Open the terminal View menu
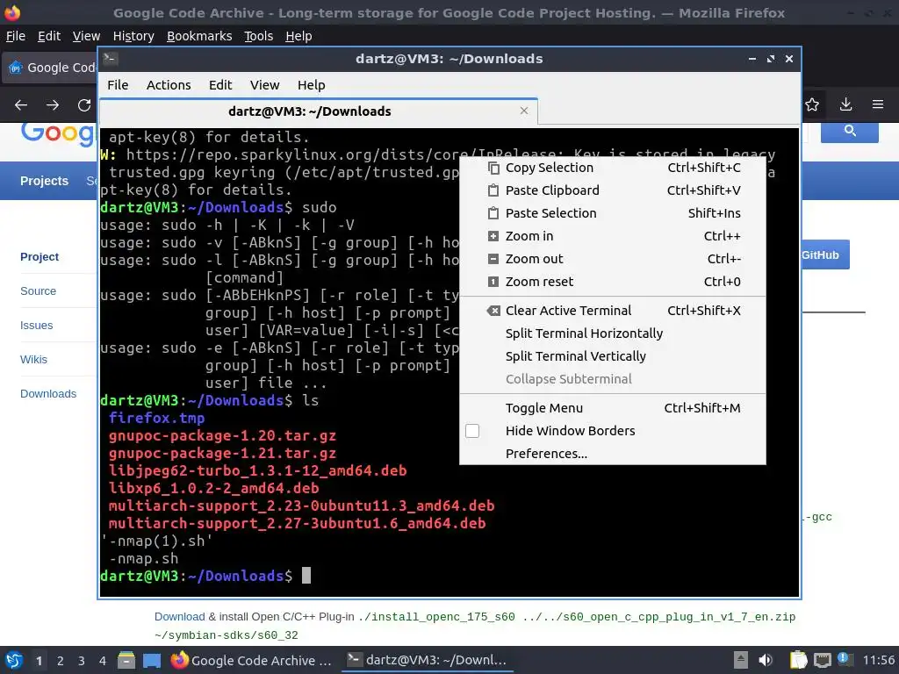 point(264,85)
